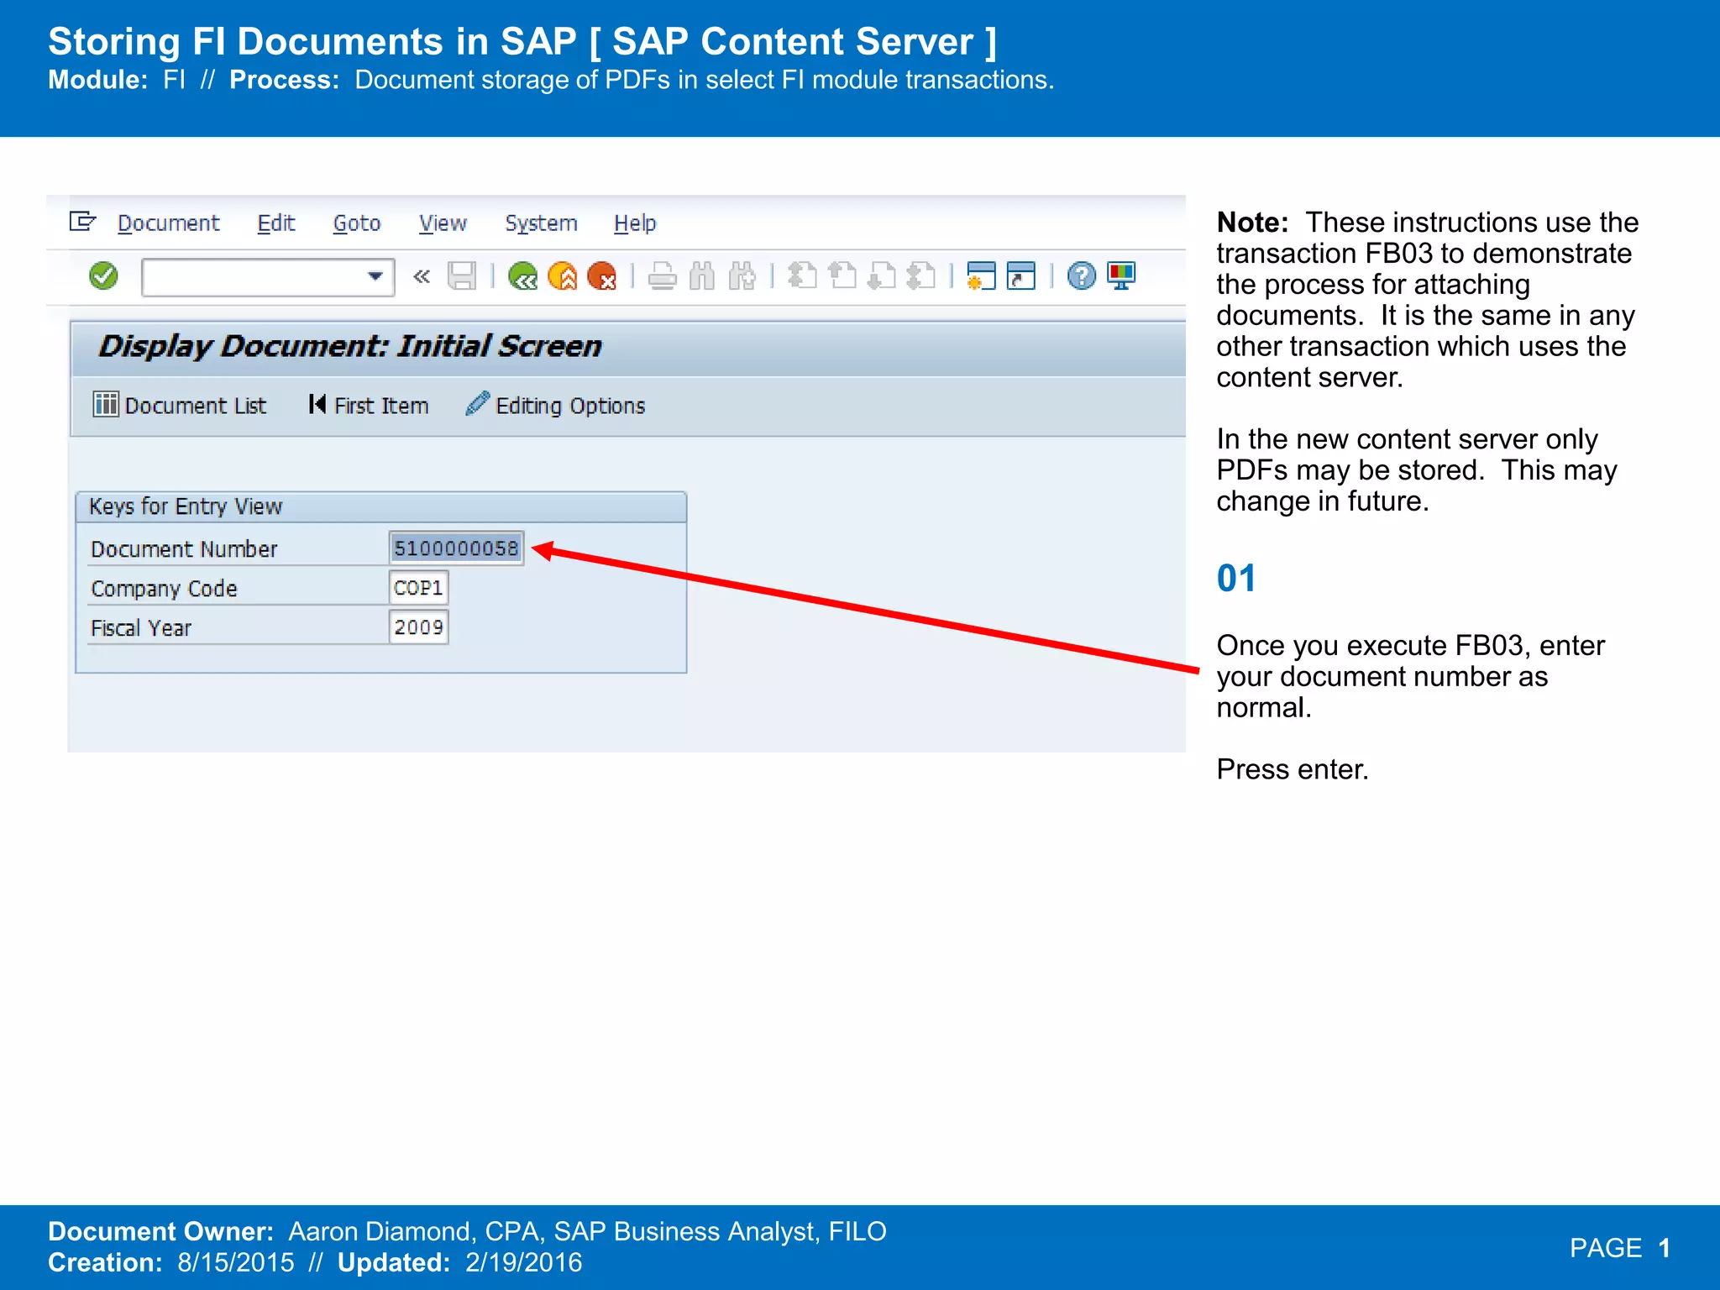Click the Editing Options button
1720x1290 pixels.
pos(555,406)
